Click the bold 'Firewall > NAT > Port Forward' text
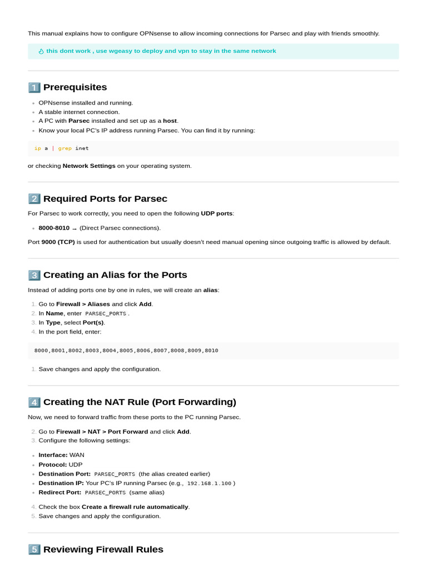427x569 pixels. (102, 432)
